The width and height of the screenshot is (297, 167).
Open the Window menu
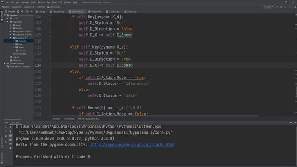pos(67,2)
